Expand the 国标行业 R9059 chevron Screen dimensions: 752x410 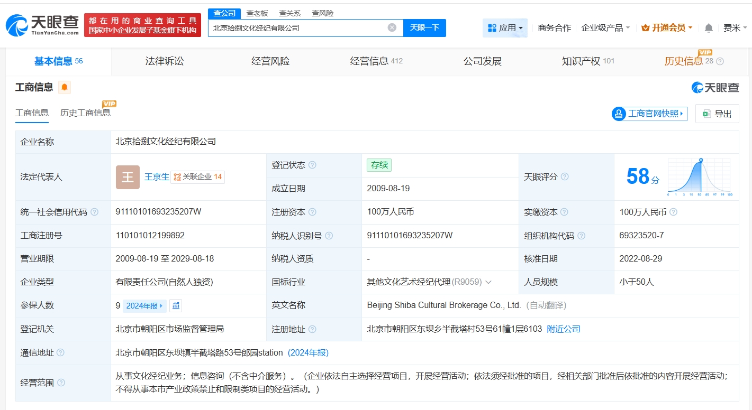point(488,282)
